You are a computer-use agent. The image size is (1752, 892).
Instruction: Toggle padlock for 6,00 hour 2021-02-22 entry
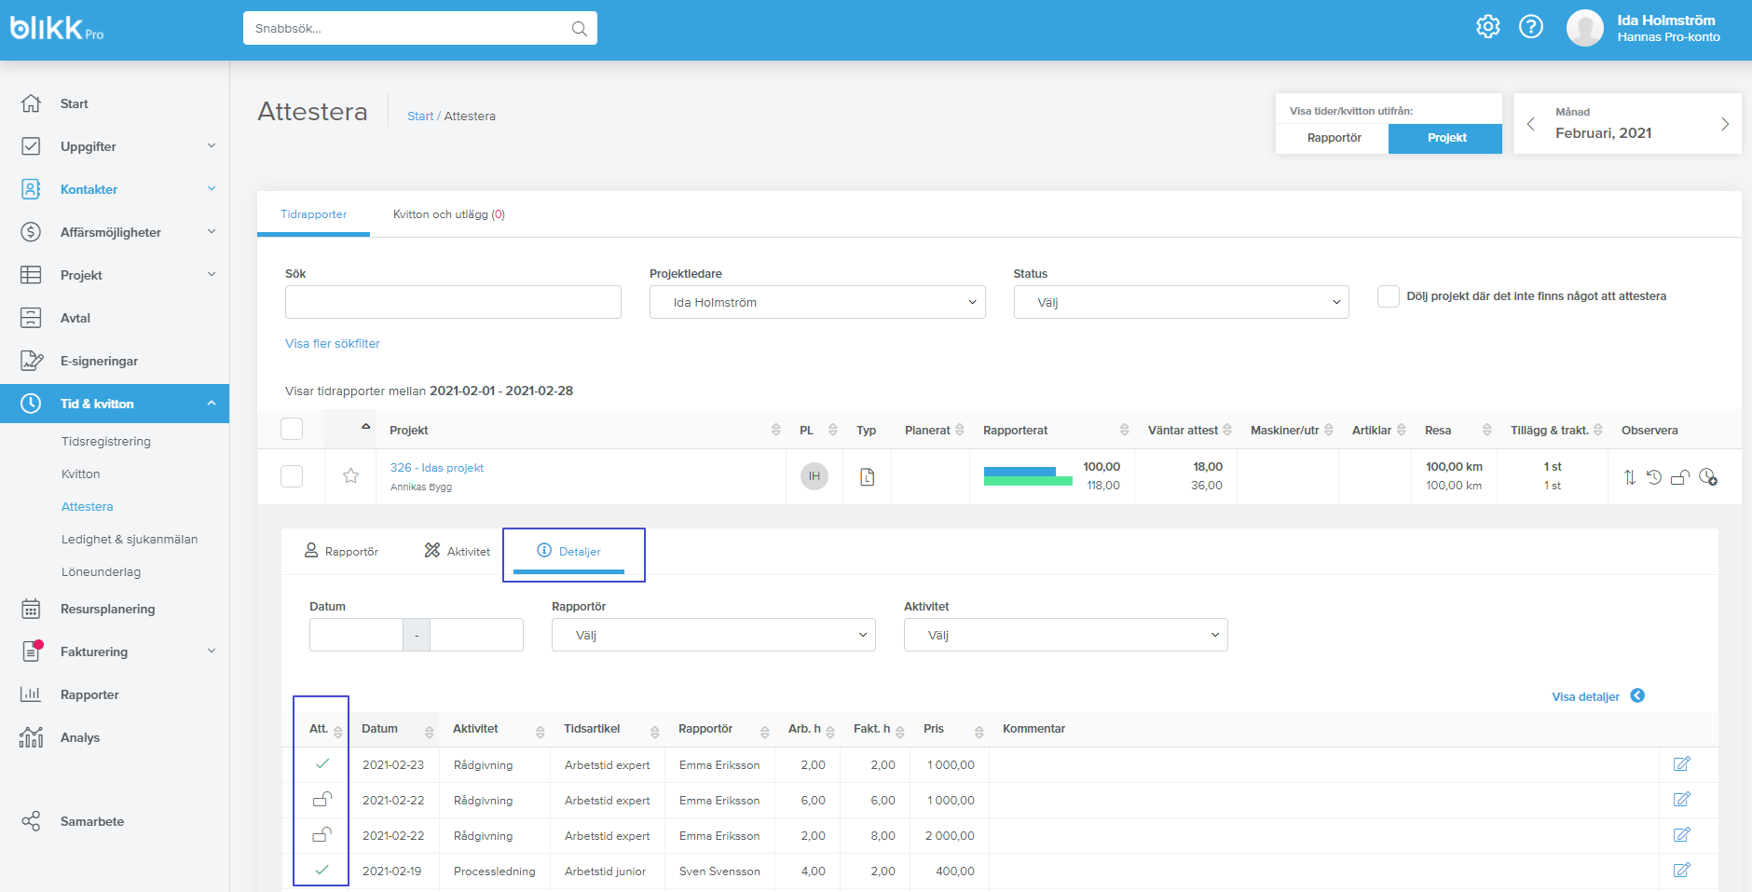click(322, 799)
